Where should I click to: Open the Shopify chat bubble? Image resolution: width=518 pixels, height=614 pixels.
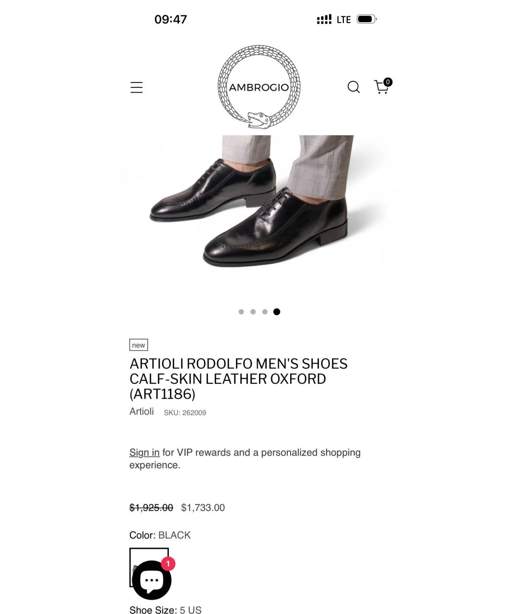[x=152, y=580]
